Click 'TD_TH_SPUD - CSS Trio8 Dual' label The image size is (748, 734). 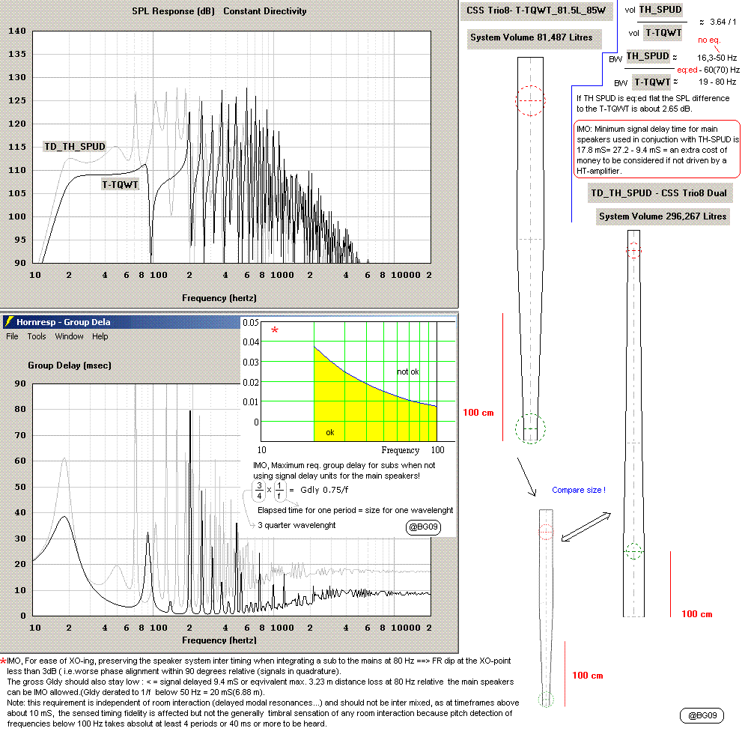coord(659,193)
